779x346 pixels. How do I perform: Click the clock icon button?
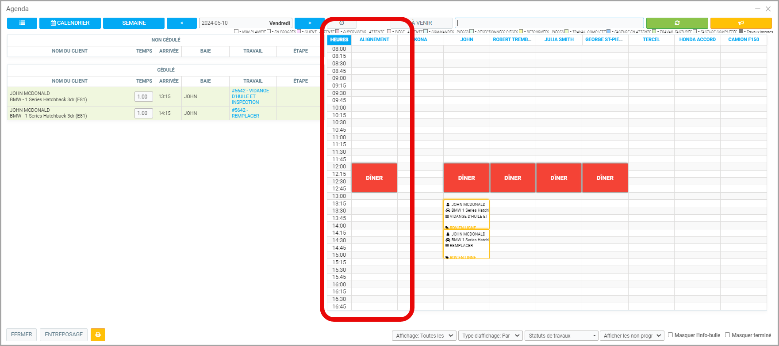(342, 23)
